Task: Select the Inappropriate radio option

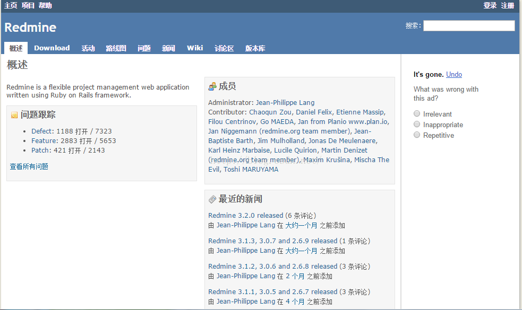Action: 417,125
